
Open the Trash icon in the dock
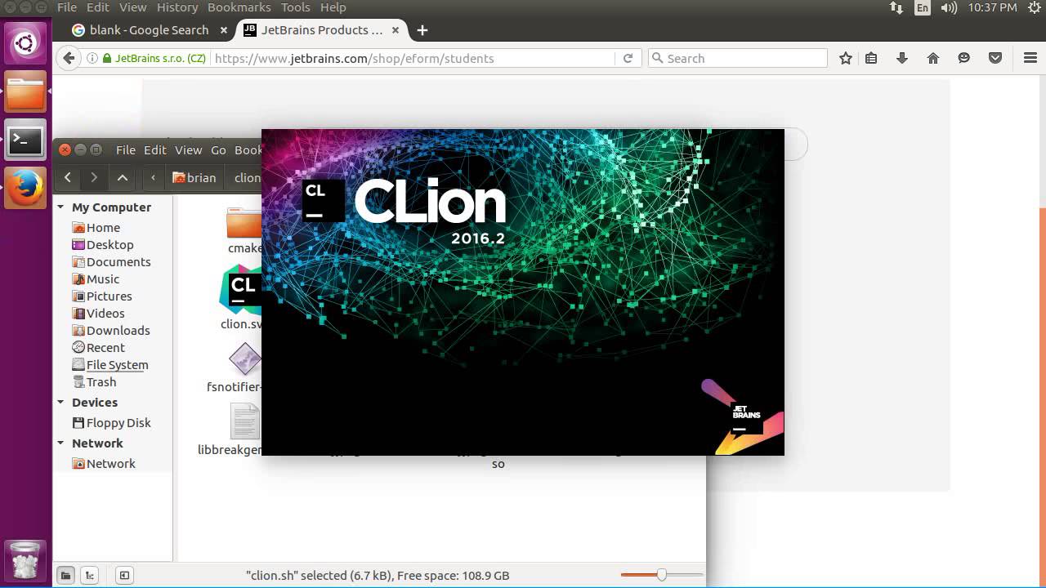tap(25, 560)
